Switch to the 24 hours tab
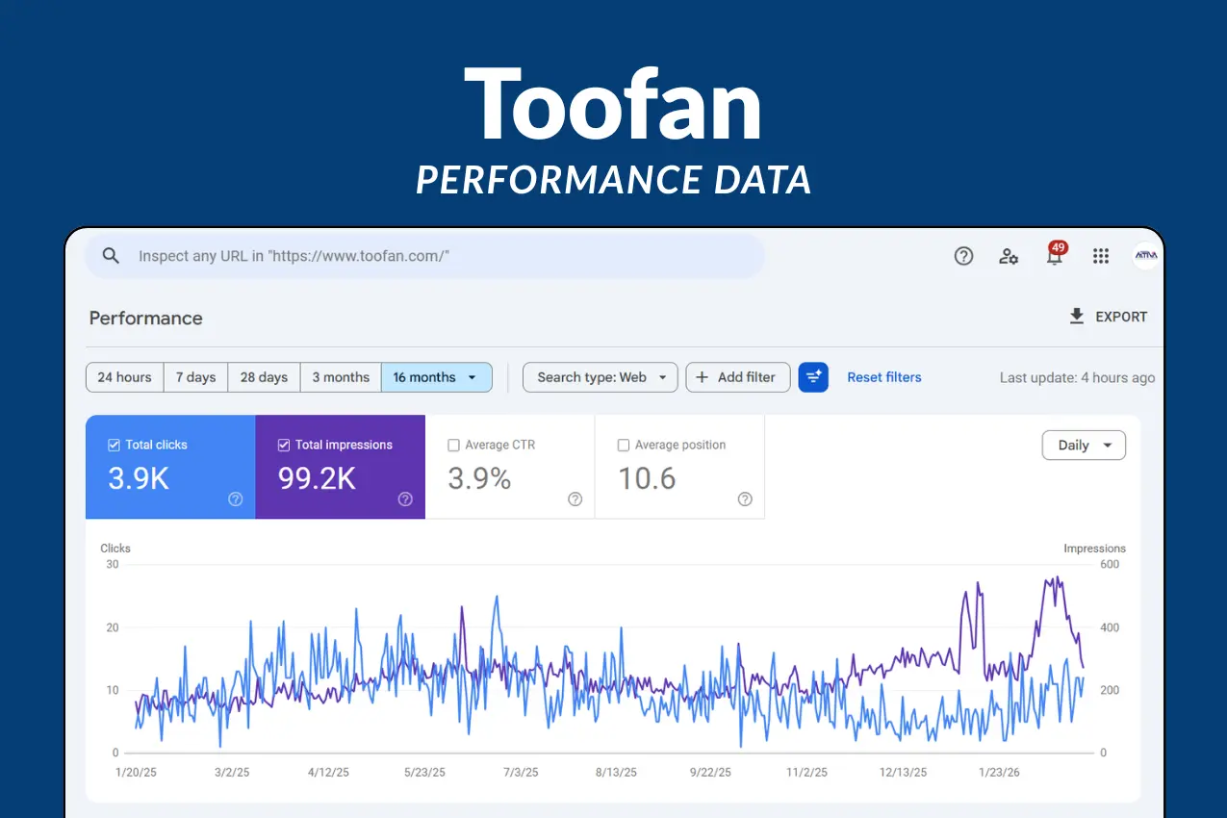The height and width of the screenshot is (818, 1227). point(124,377)
